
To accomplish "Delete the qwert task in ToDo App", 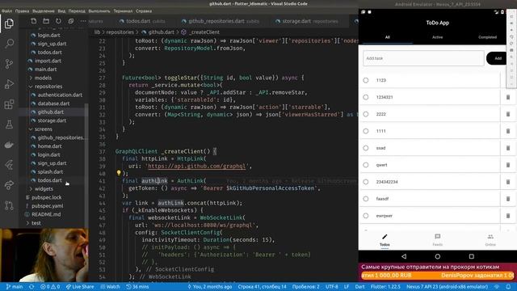I will click(x=508, y=165).
